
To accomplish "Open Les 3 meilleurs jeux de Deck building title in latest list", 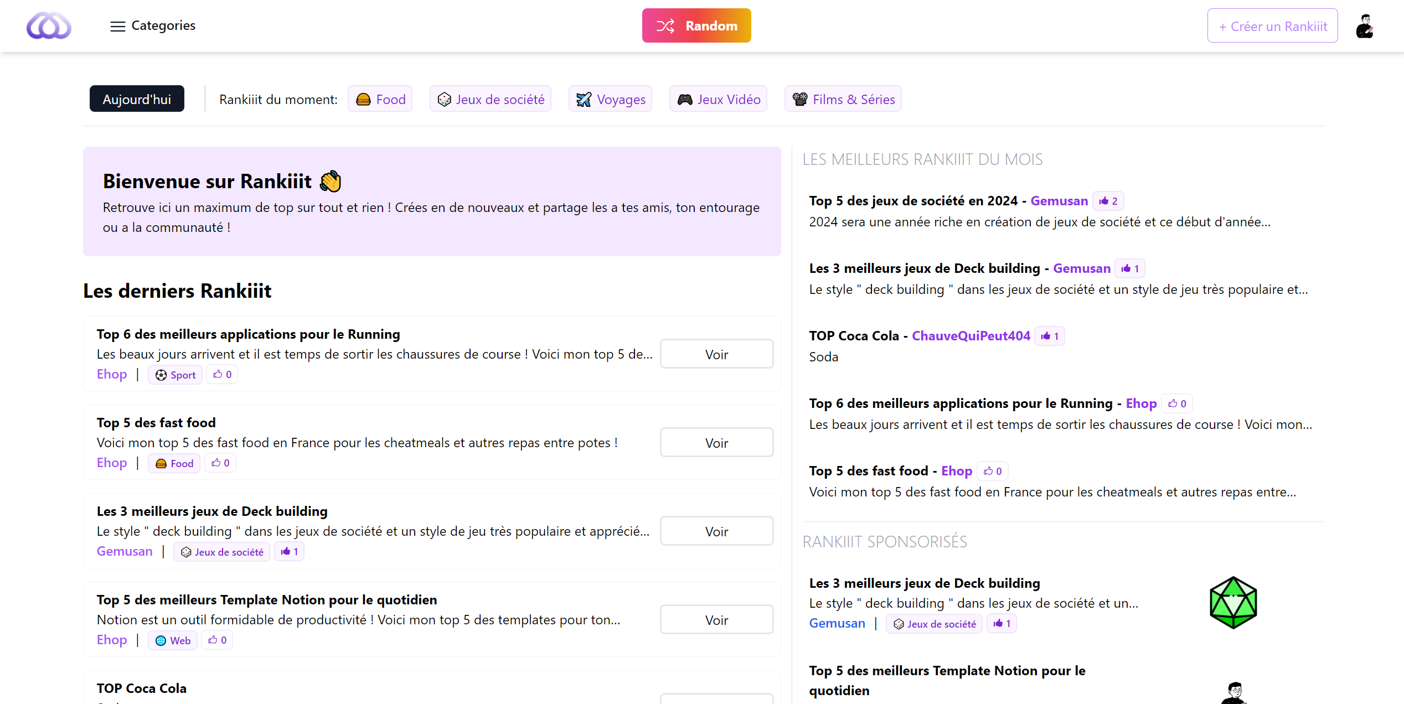I will [212, 511].
